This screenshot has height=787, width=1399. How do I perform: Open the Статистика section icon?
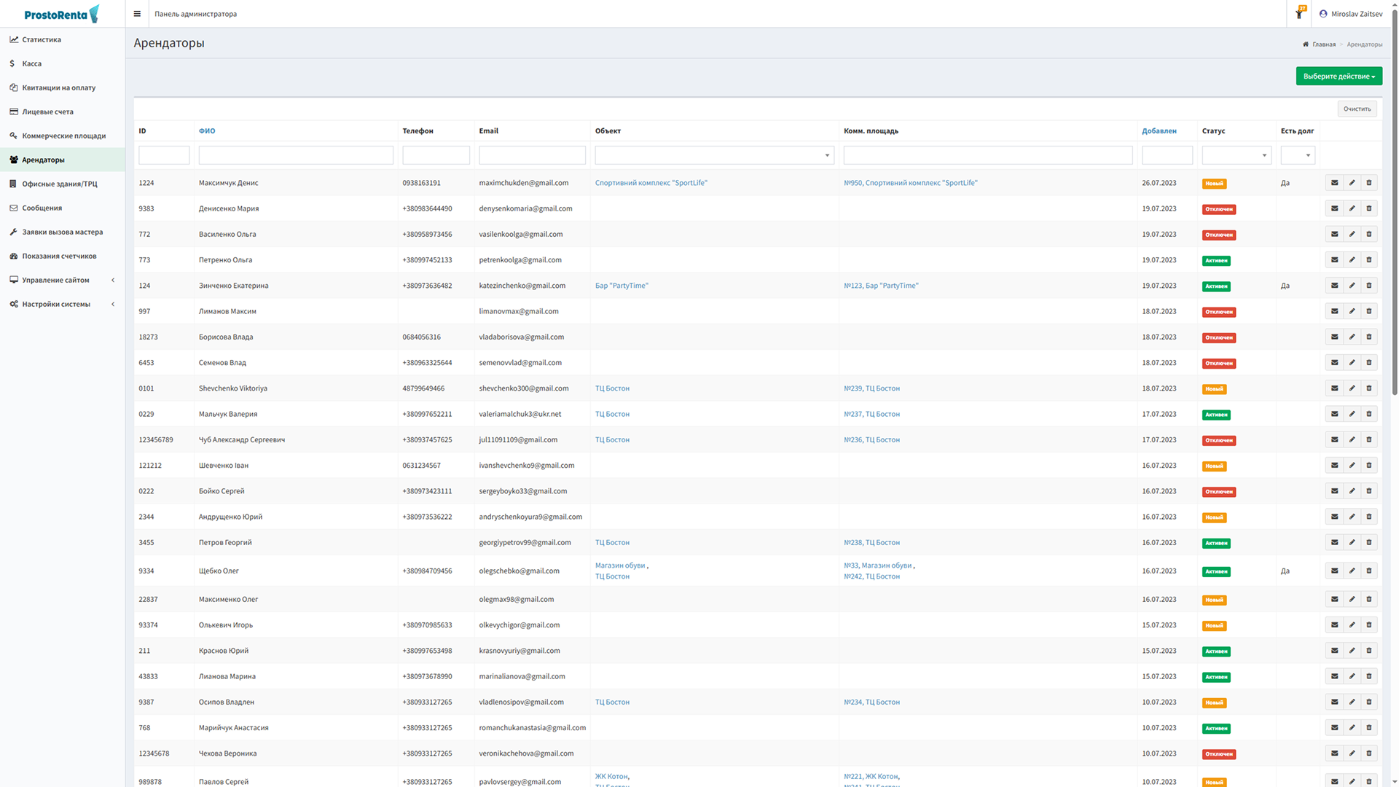coord(13,39)
